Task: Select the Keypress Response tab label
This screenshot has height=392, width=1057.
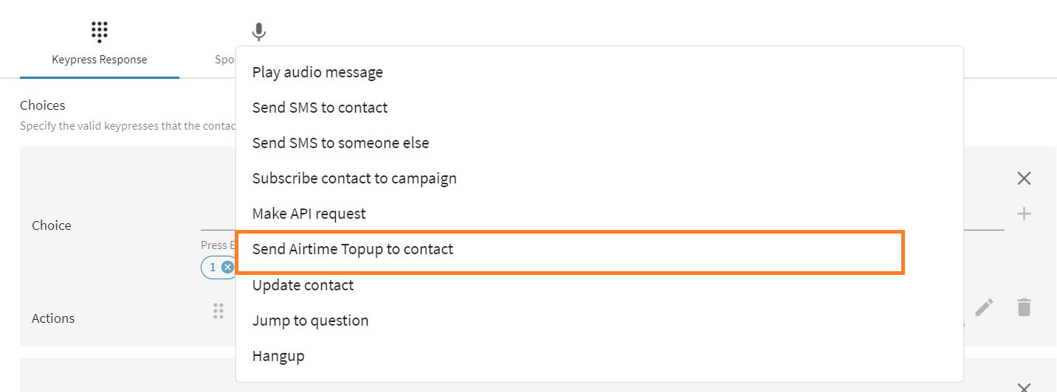Action: tap(100, 60)
